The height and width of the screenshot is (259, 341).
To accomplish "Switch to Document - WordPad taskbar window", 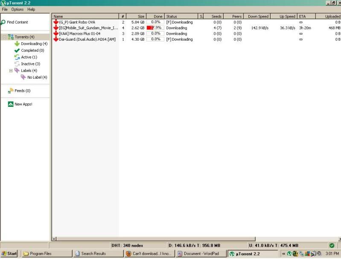I will 201,253.
